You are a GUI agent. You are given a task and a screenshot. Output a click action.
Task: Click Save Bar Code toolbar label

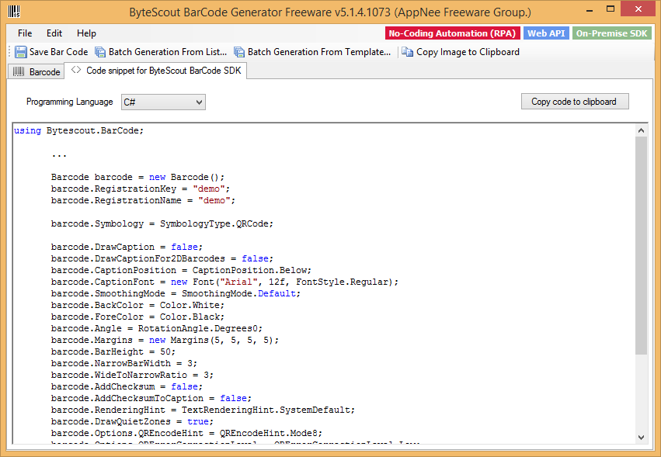58,52
